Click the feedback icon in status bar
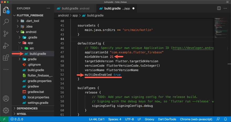 click(x=218, y=119)
